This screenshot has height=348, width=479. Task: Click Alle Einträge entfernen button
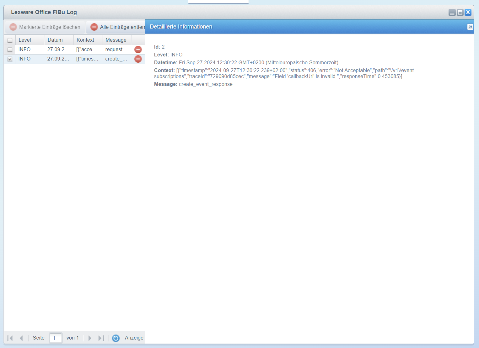116,27
